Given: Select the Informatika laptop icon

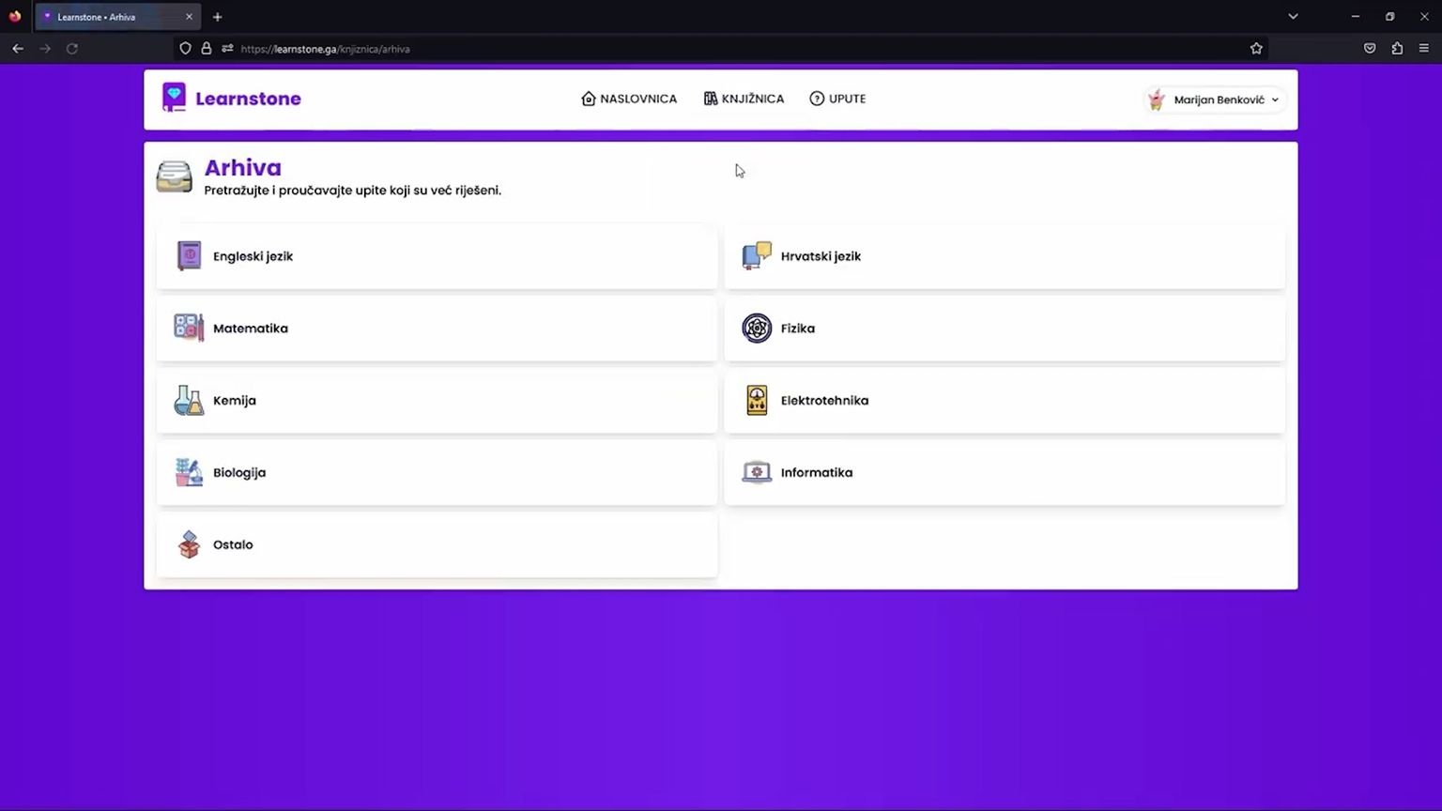Looking at the screenshot, I should coord(757,472).
